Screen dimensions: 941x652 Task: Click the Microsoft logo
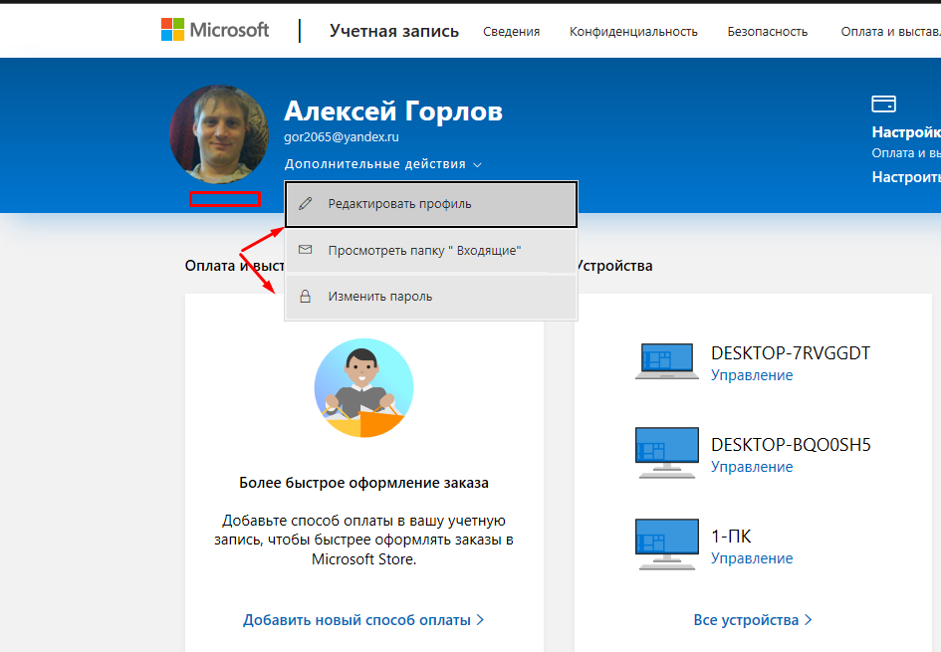pyautogui.click(x=215, y=30)
